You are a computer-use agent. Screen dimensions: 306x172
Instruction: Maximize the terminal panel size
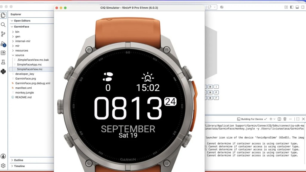click(x=298, y=119)
